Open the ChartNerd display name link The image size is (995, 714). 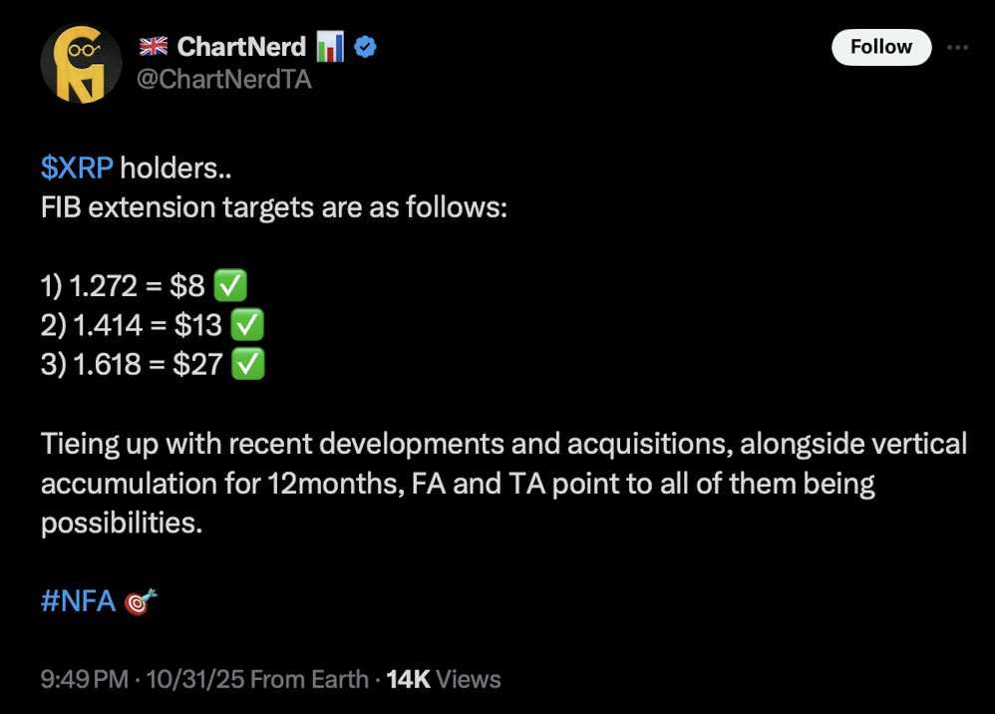click(241, 46)
